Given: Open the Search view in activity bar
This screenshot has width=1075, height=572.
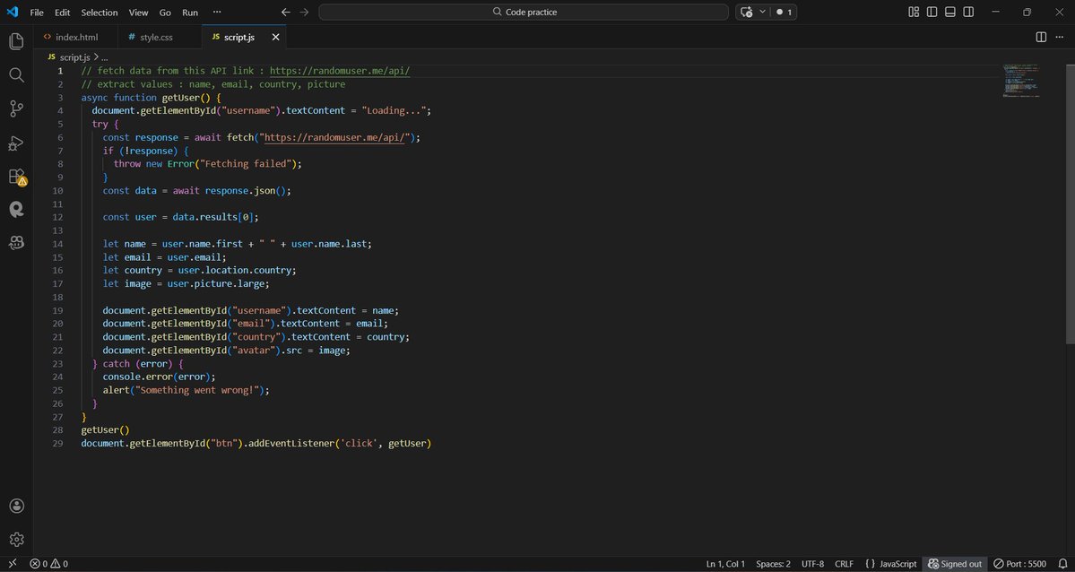Looking at the screenshot, I should [16, 74].
